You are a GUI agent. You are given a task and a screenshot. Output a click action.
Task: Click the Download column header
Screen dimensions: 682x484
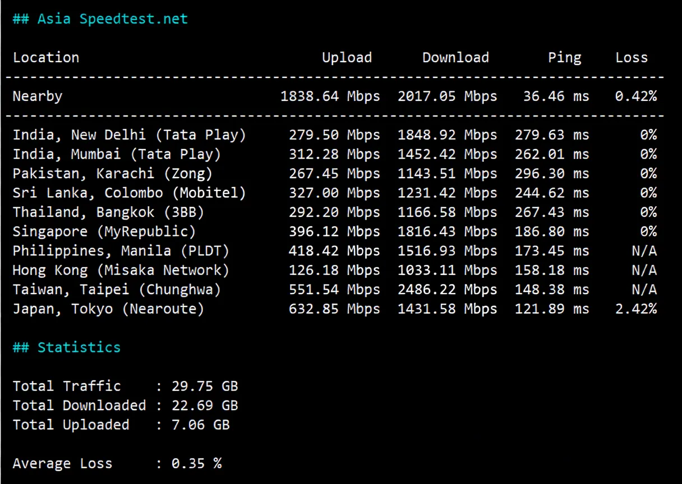click(x=455, y=57)
